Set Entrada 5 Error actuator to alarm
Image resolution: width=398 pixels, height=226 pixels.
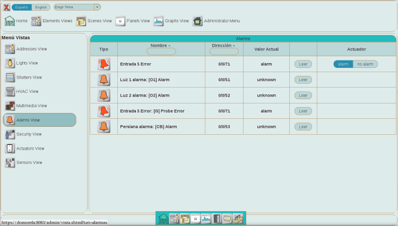coord(343,64)
